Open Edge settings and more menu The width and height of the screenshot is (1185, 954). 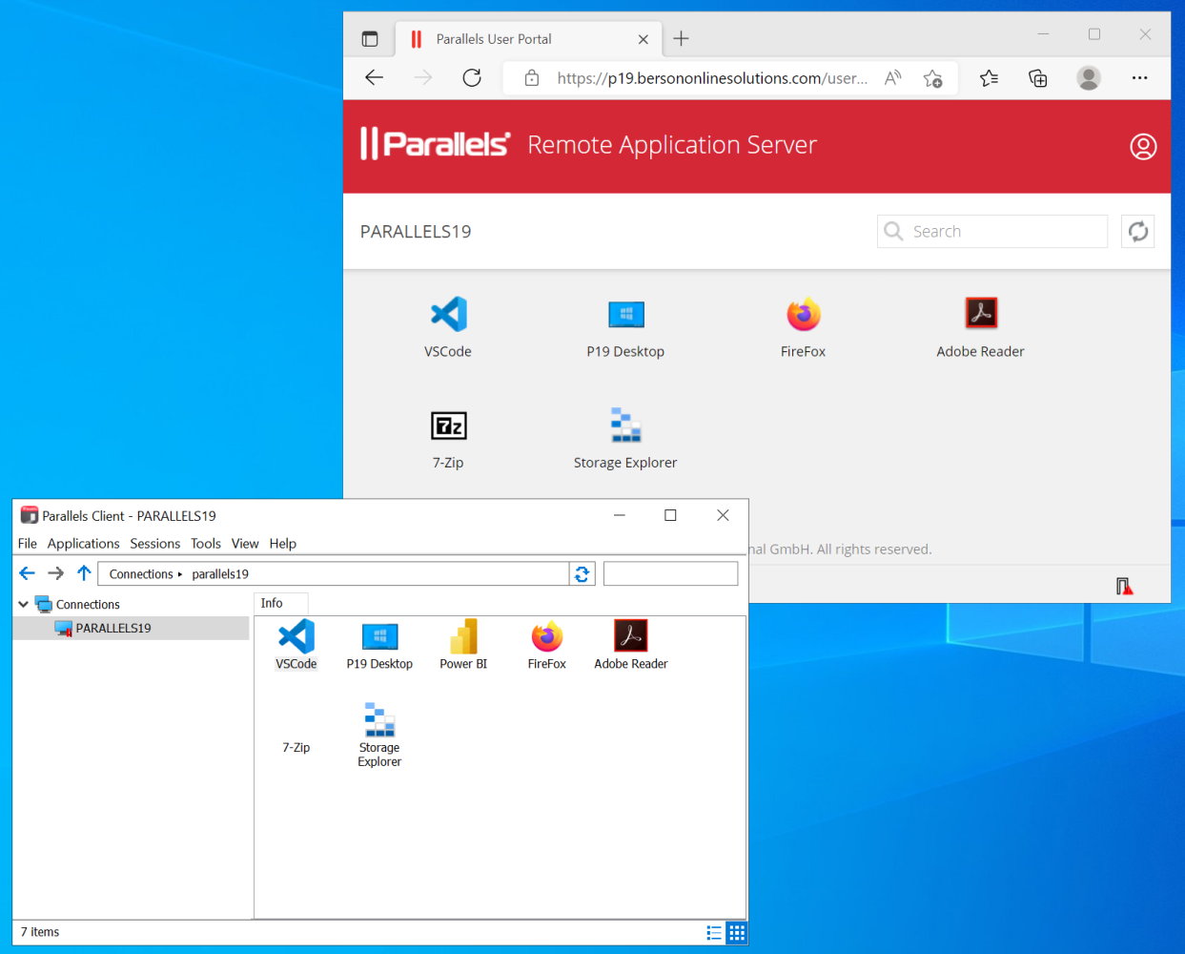[x=1140, y=78]
